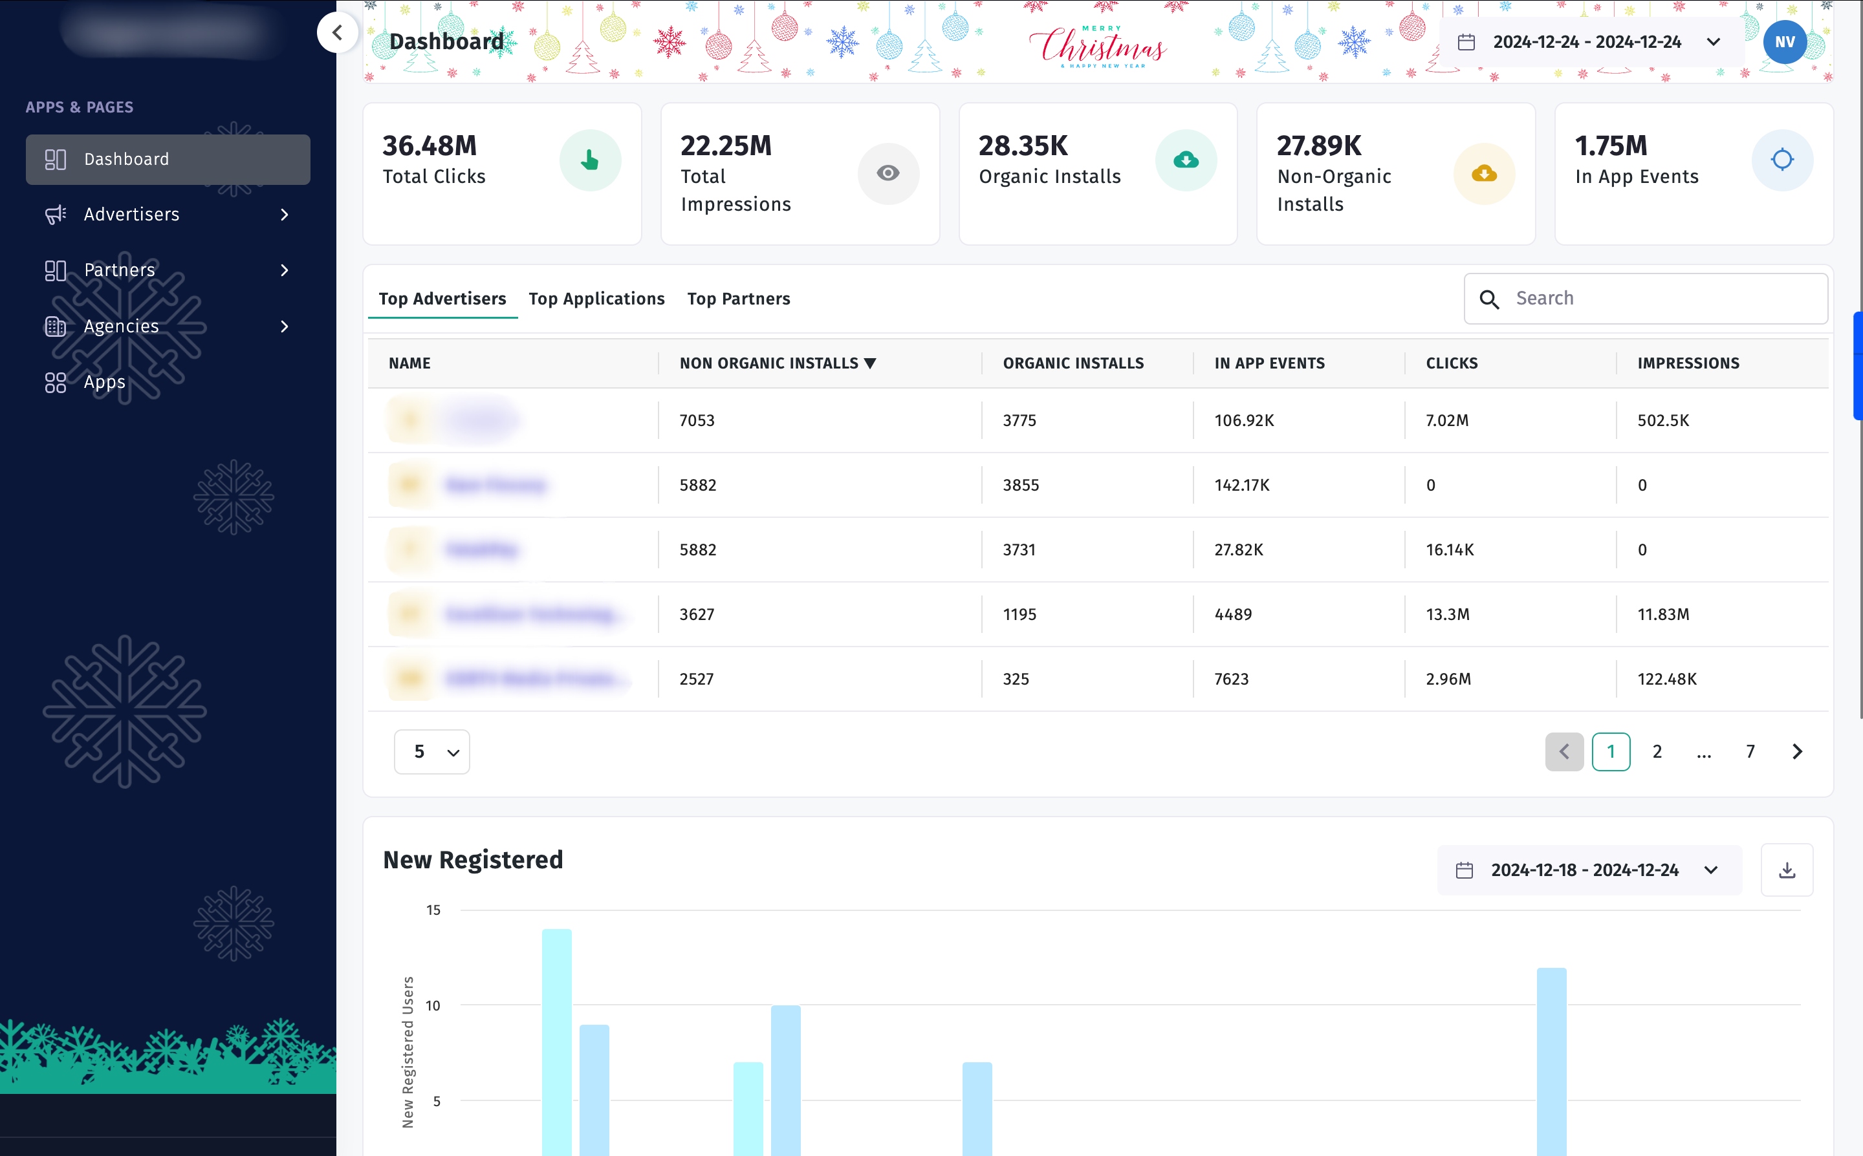The height and width of the screenshot is (1156, 1863).
Task: Click the Organic Installs cloud download icon
Action: [1186, 160]
